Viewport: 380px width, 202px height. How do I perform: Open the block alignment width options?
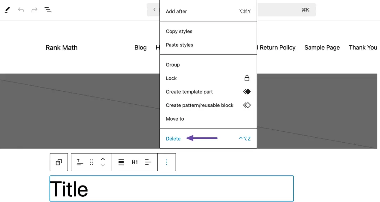[x=121, y=162]
